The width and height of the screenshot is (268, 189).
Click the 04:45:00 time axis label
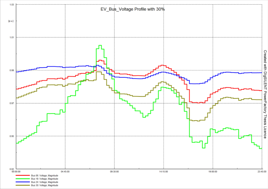click(65, 171)
